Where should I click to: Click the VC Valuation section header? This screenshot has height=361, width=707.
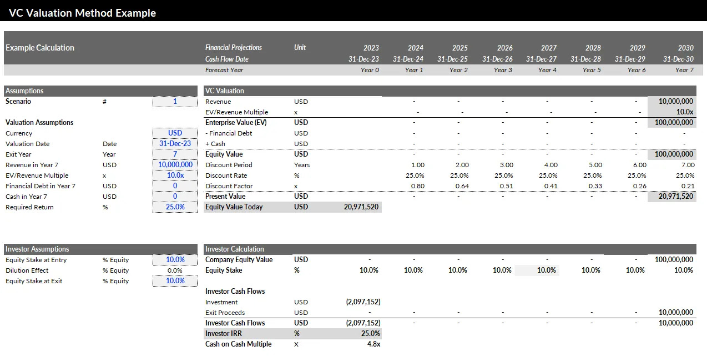[x=220, y=91]
